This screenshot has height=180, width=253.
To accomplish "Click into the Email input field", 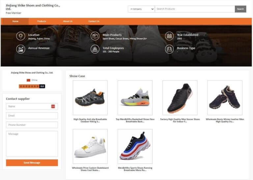I will 32,116.
